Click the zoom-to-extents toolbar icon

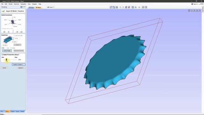pyautogui.click(x=126, y=7)
